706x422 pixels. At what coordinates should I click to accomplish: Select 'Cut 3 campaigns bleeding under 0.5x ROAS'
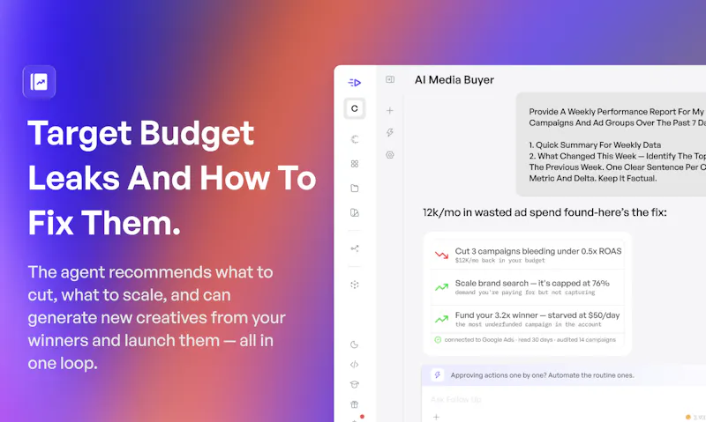coord(538,251)
